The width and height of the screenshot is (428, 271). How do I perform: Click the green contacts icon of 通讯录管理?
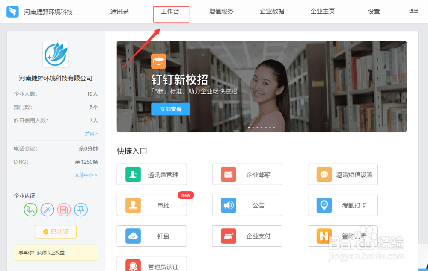[133, 175]
